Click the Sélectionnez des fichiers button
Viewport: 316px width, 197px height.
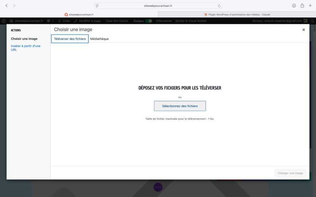click(180, 106)
